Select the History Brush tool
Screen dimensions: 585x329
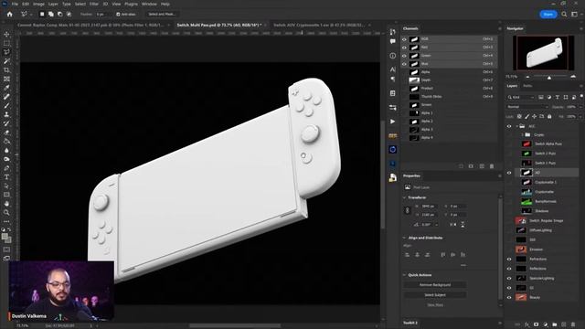pos(6,123)
